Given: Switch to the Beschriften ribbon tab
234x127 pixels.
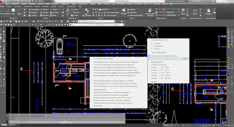Looking at the screenshot, I should coord(18,6).
